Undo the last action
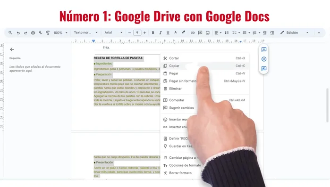Screen dimensions: 330x187 pyautogui.click(x=18, y=33)
